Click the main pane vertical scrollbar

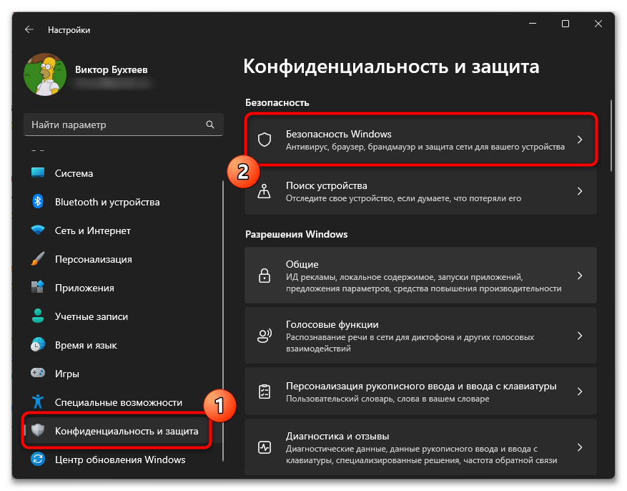point(611,136)
